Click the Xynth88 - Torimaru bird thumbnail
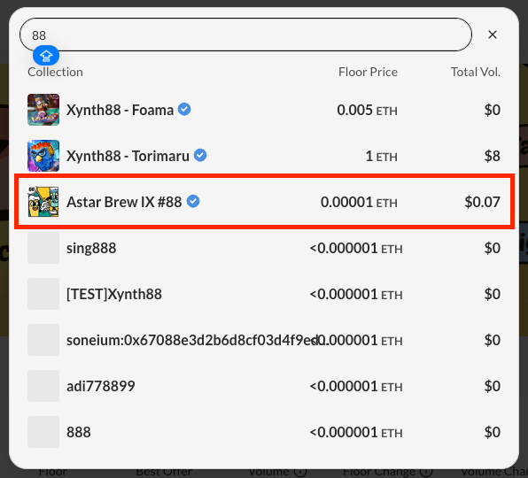The image size is (528, 478). pos(43,156)
